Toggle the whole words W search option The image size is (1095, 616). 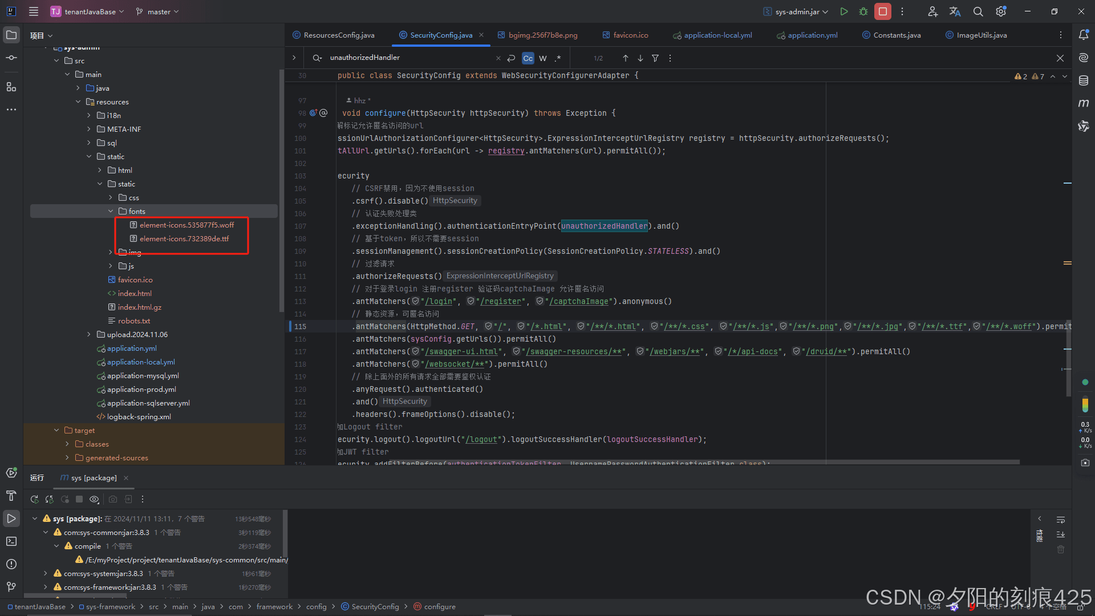(x=543, y=58)
